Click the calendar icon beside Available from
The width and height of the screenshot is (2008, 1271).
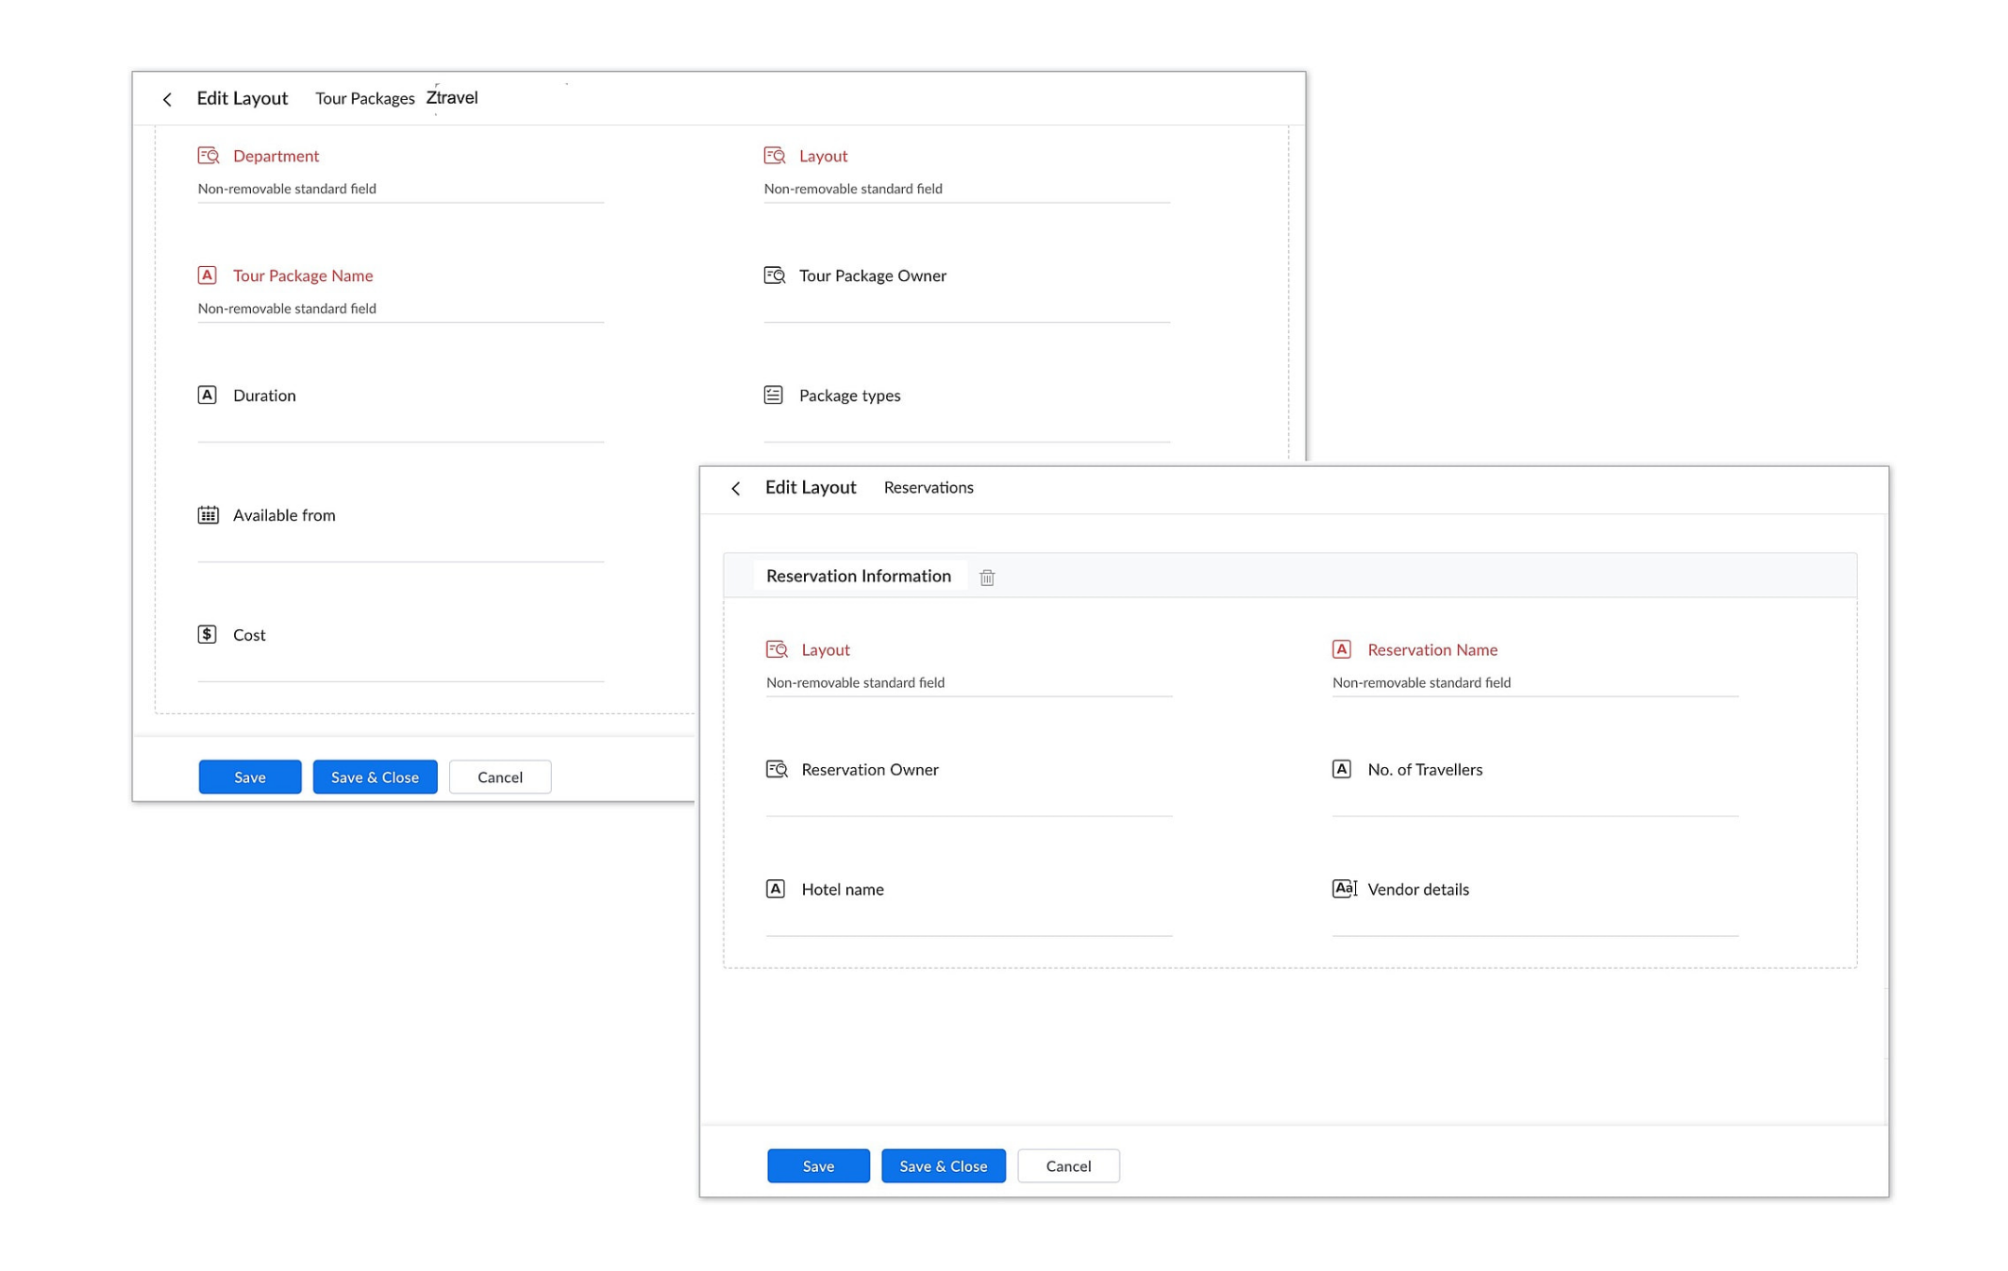207,514
